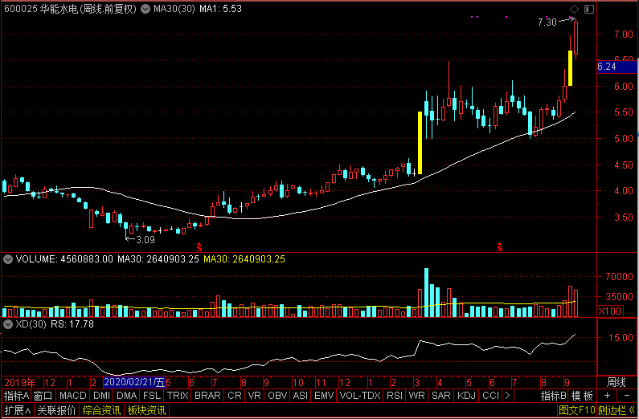The width and height of the screenshot is (639, 419).
Task: Switch to the WR indicator
Action: 416,396
